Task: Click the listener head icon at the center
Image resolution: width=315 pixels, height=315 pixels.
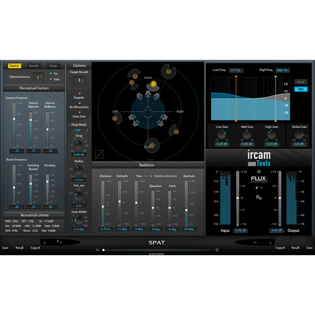Action: tap(148, 112)
